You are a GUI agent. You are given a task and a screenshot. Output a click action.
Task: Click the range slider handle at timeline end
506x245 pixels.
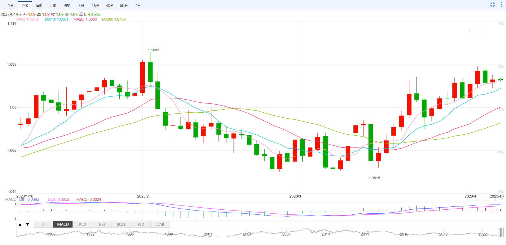coord(501,232)
